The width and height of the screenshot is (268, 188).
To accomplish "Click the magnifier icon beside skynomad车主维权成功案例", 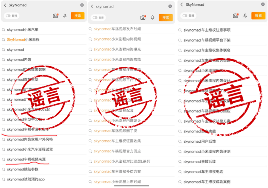I will tap(180, 182).
